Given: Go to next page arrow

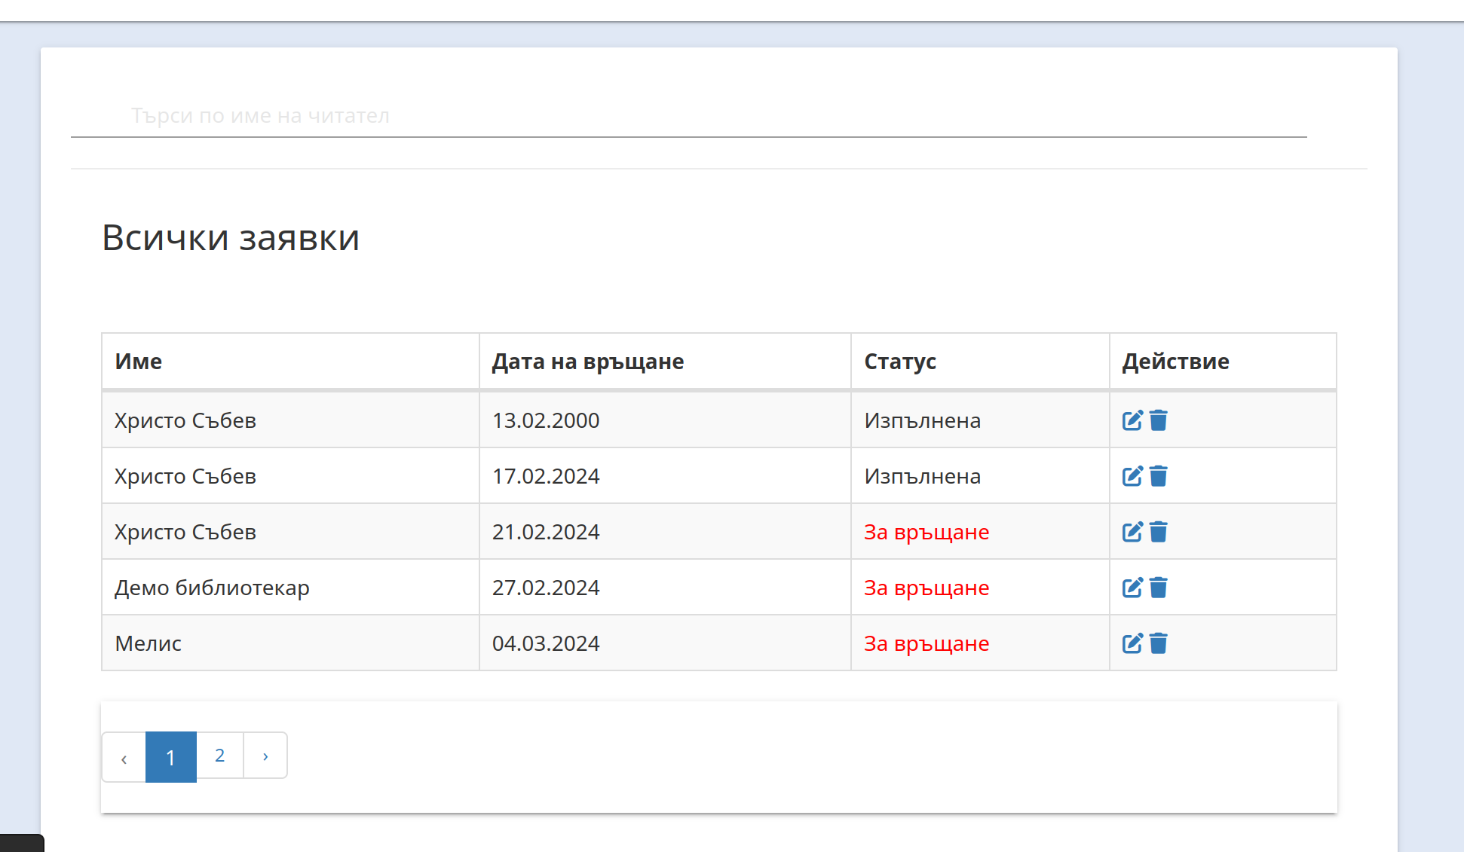Looking at the screenshot, I should tap(265, 756).
